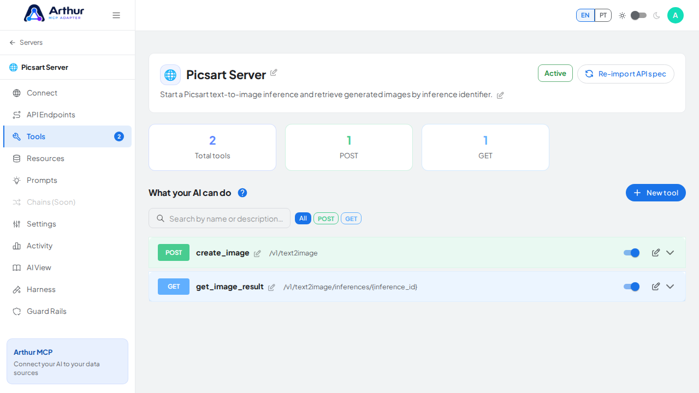
Task: Open help icon beside What your AI can do
Action: [x=242, y=193]
